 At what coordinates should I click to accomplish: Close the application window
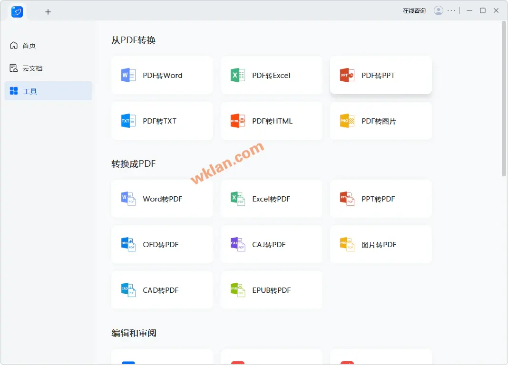click(x=496, y=10)
